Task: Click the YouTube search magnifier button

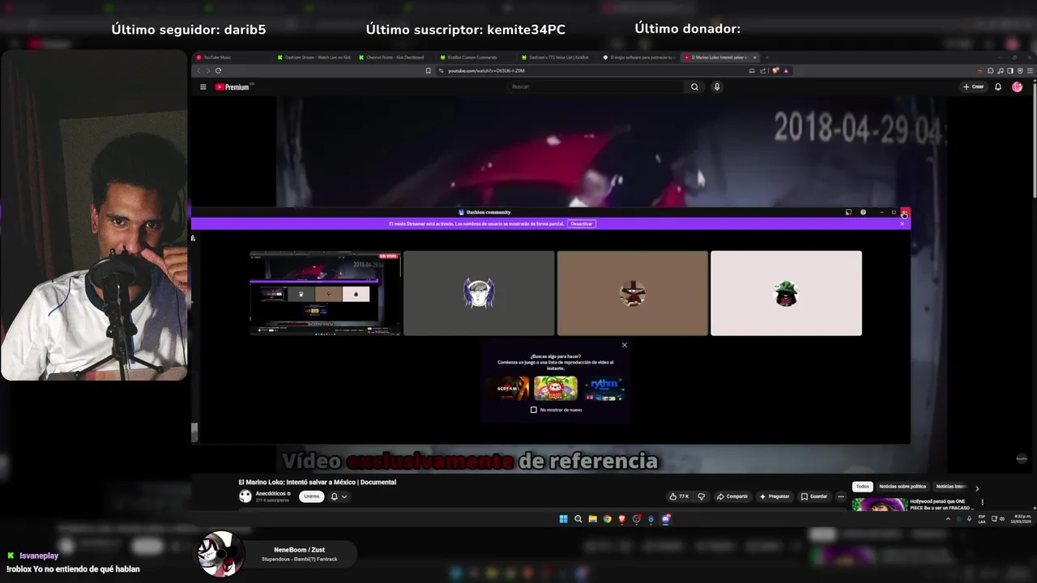Action: pyautogui.click(x=694, y=87)
